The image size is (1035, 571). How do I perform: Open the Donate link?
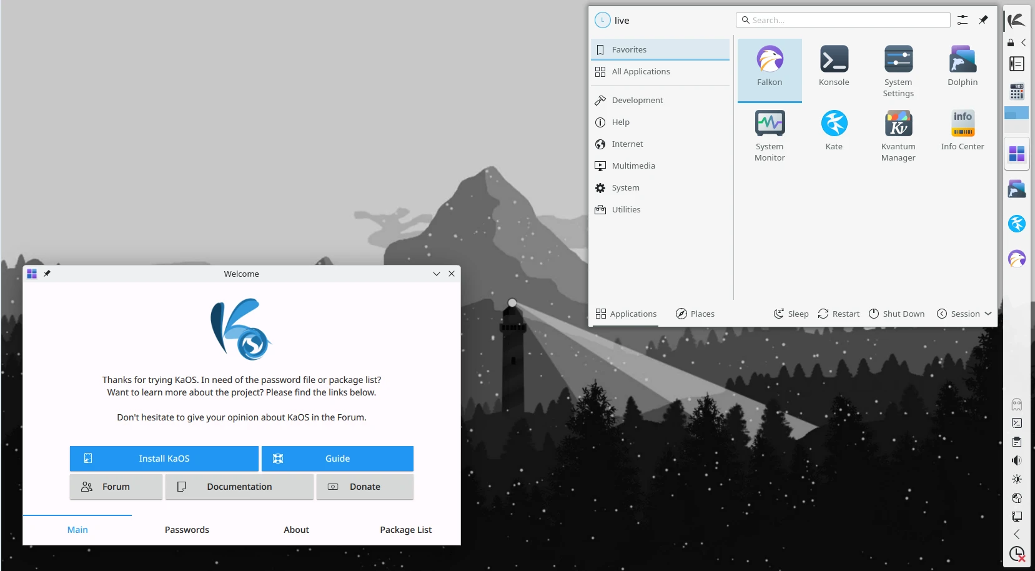tap(365, 487)
